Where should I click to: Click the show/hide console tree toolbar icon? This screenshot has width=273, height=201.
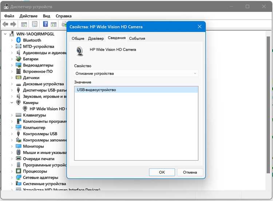(x=24, y=24)
